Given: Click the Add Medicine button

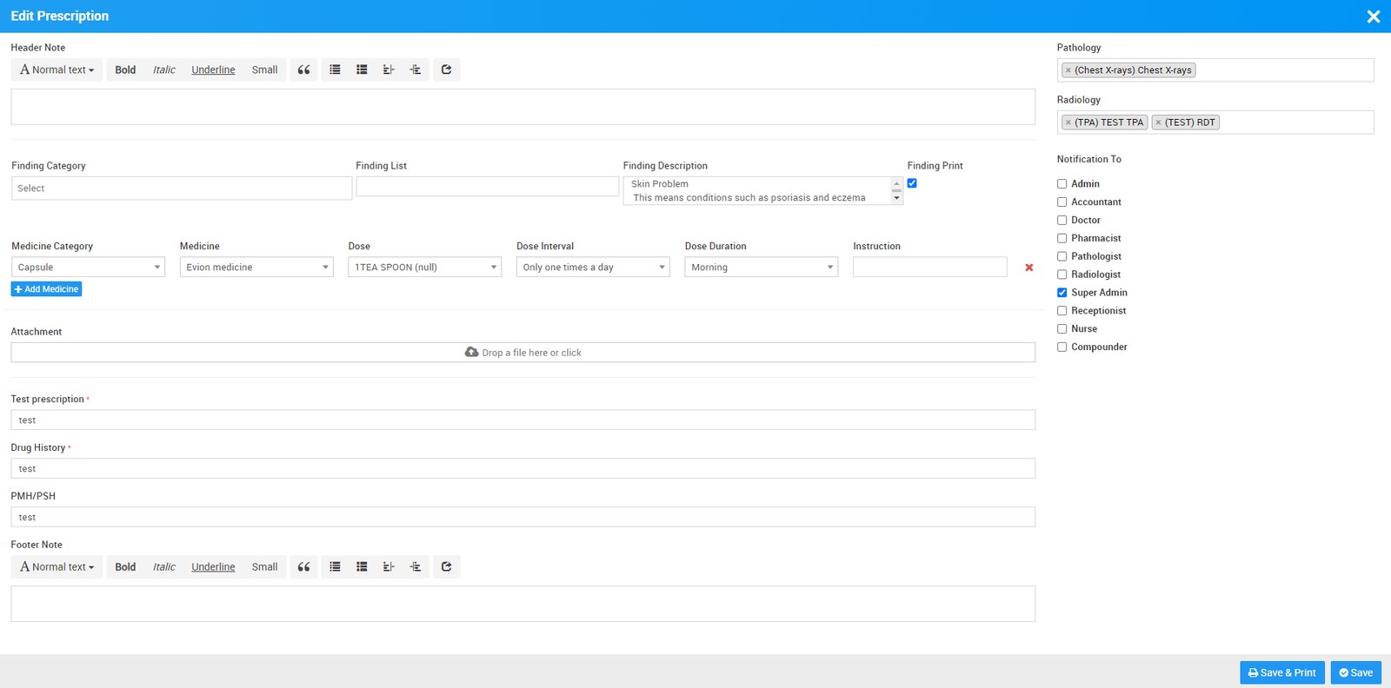Looking at the screenshot, I should [46, 289].
